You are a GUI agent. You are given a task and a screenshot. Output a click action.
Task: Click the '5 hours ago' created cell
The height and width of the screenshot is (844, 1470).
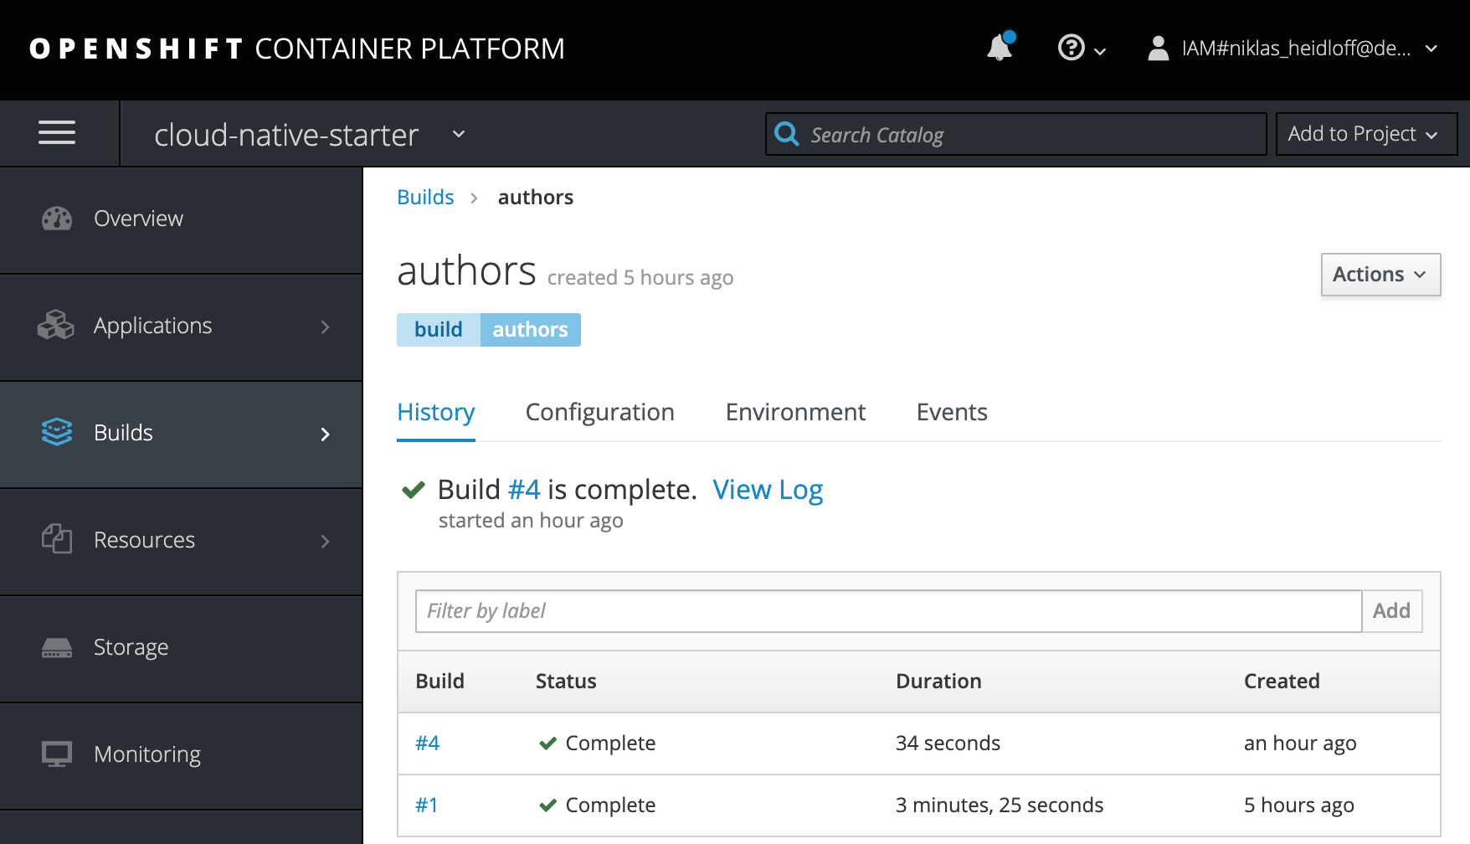click(1299, 805)
